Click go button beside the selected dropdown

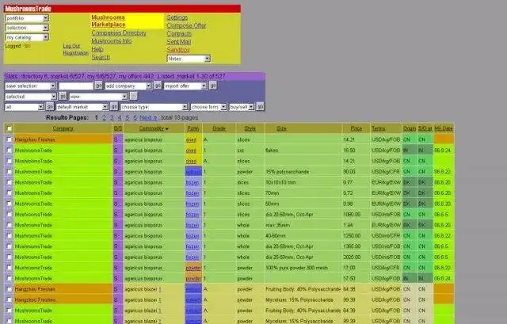pyautogui.click(x=63, y=96)
